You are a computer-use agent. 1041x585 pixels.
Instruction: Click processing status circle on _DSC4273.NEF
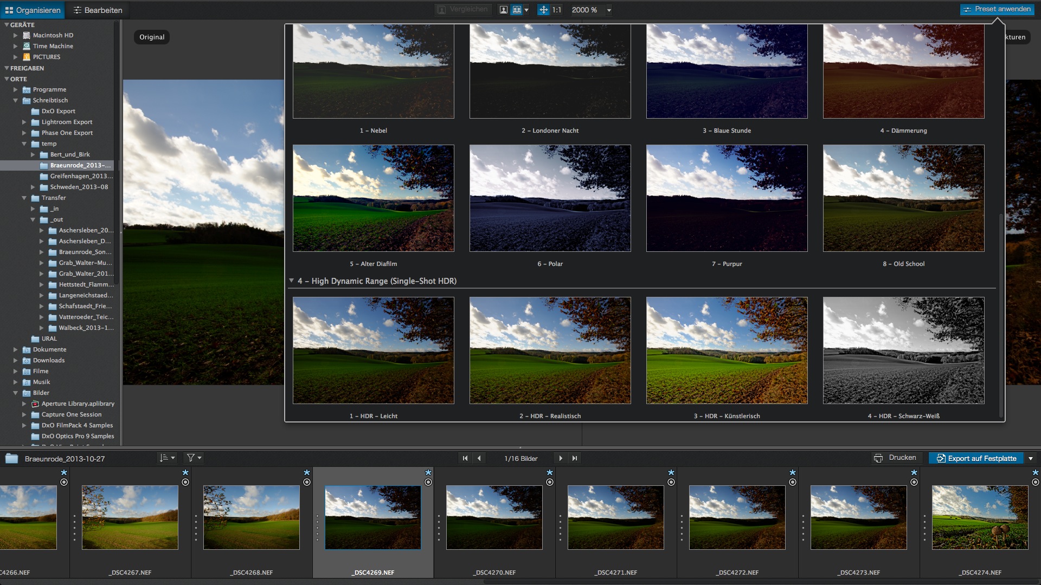pos(914,482)
